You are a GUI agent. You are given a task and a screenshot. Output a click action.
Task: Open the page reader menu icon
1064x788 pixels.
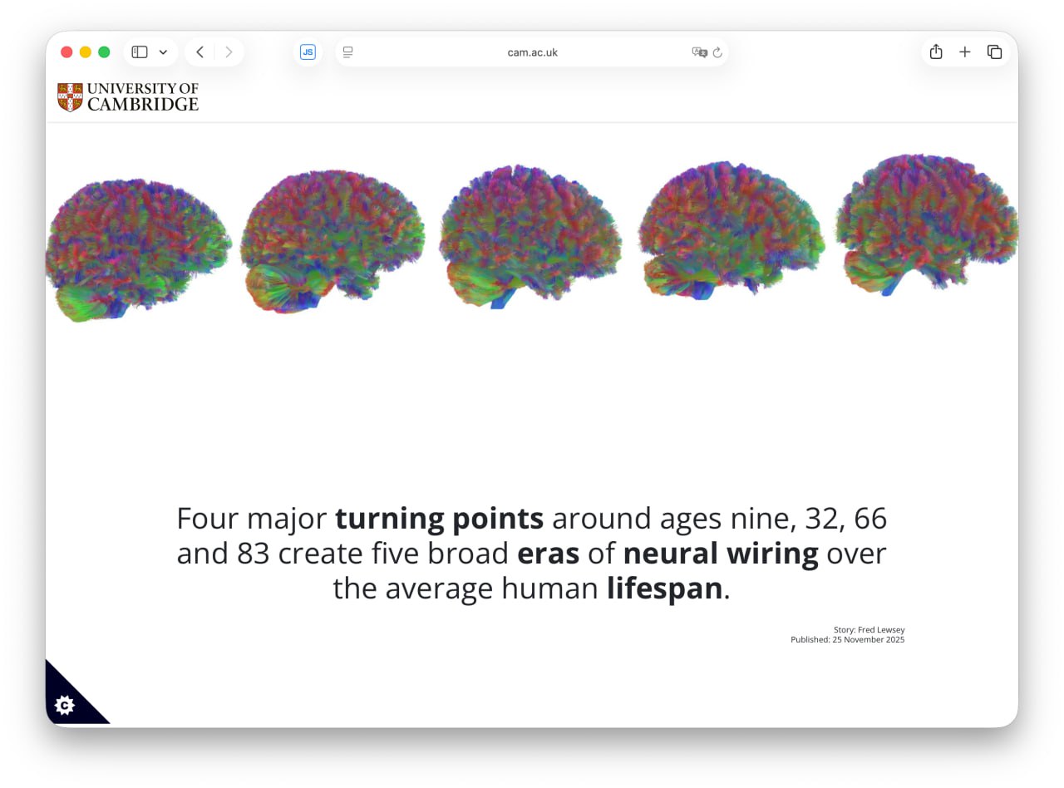coord(348,52)
